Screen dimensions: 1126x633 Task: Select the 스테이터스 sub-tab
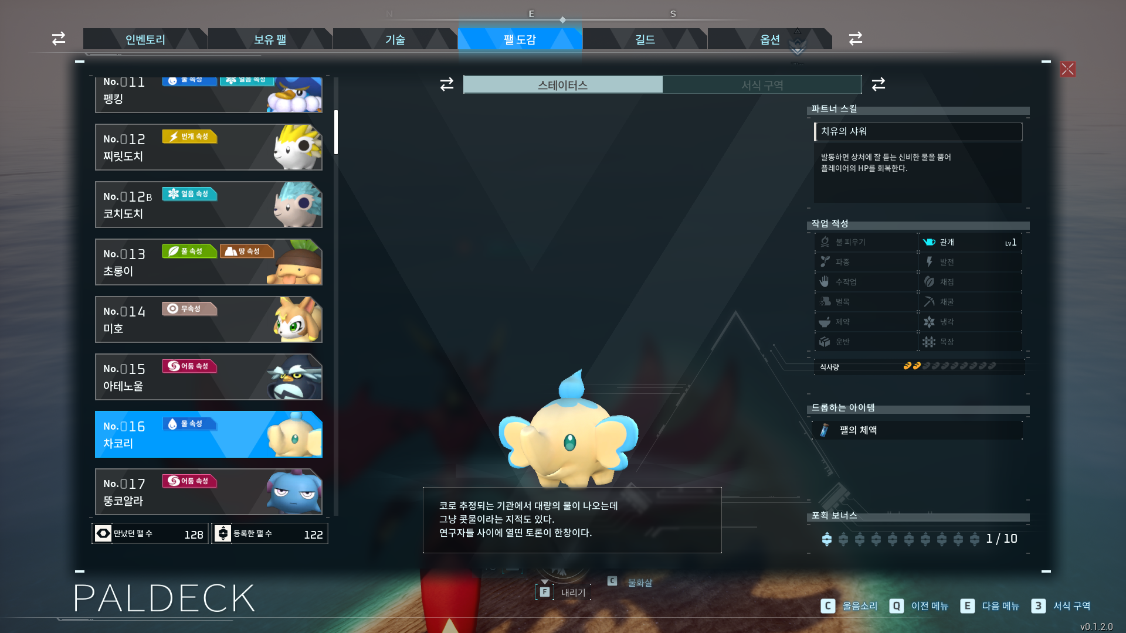coord(563,85)
